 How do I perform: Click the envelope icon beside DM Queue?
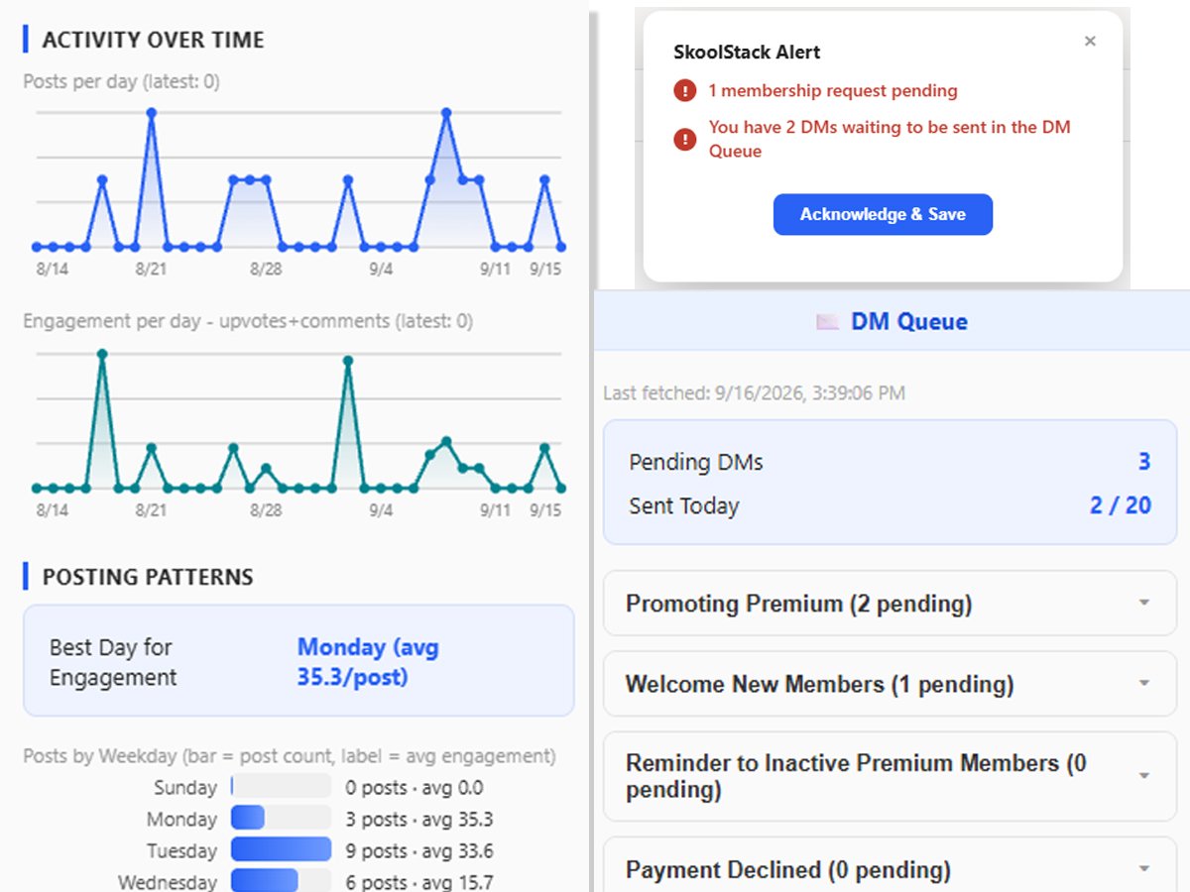(x=827, y=322)
